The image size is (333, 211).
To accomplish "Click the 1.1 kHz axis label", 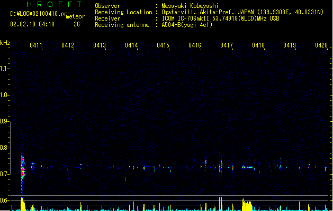I will coord(4,69).
